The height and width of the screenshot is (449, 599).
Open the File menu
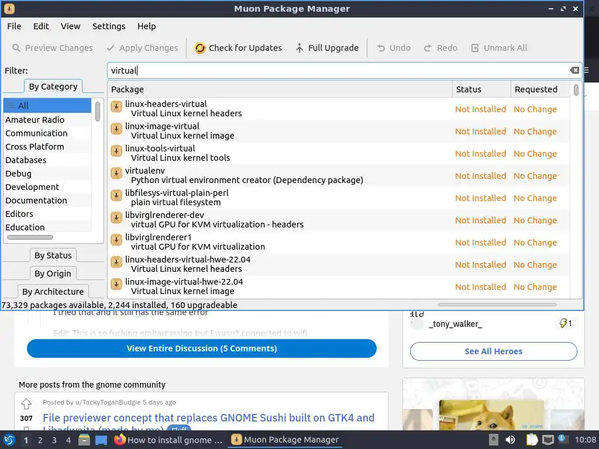click(14, 26)
